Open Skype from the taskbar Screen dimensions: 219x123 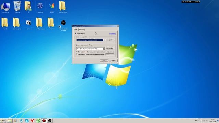point(27,121)
